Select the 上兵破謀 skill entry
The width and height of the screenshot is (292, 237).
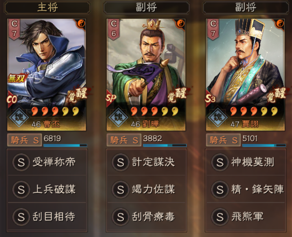point(47,189)
